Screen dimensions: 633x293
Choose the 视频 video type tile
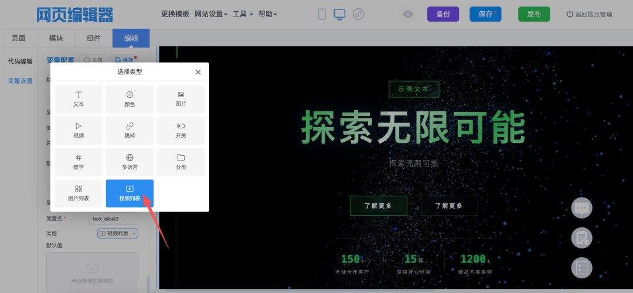(x=79, y=130)
